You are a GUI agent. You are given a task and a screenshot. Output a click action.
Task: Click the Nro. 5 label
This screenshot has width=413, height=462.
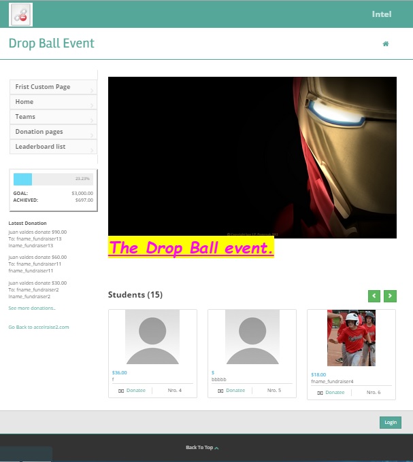click(274, 391)
